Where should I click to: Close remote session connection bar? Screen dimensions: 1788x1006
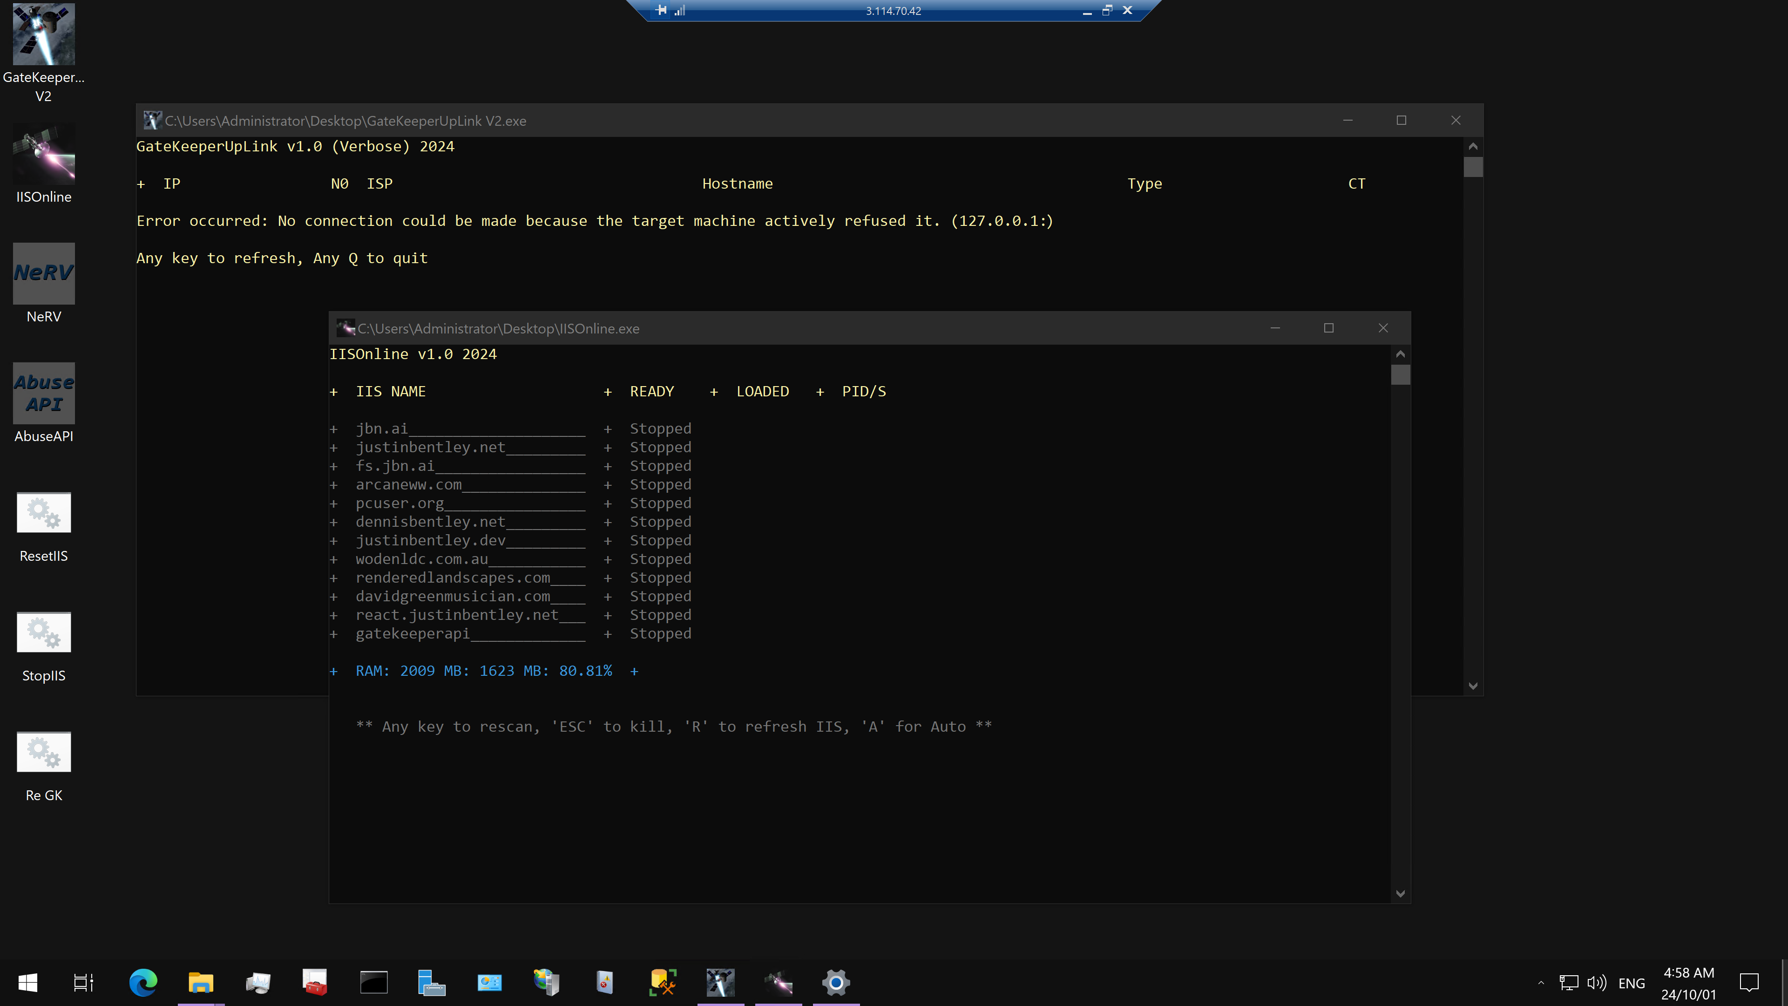(1127, 10)
